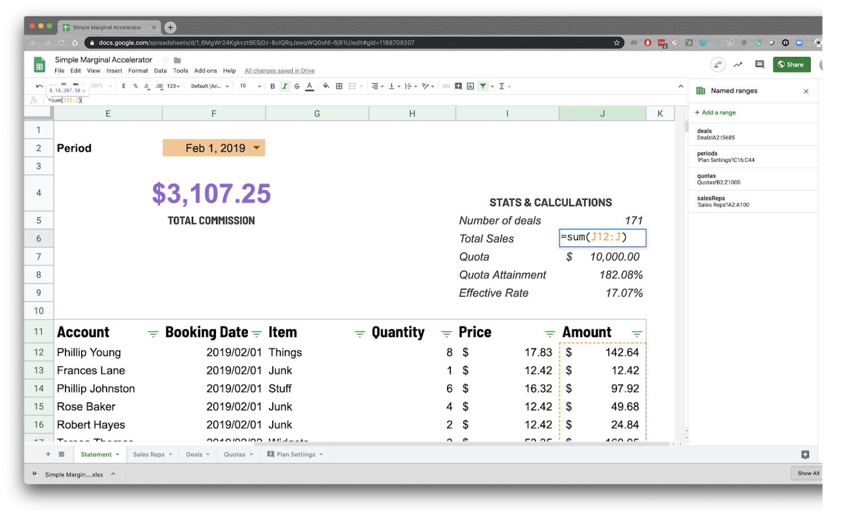Click the Share button
The width and height of the screenshot is (866, 516).
point(792,64)
